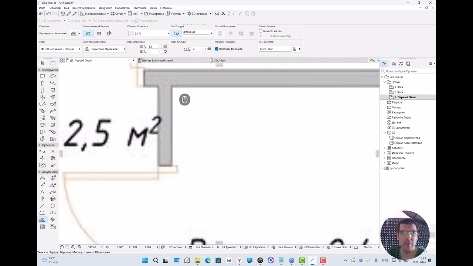The width and height of the screenshot is (473, 266).
Task: Select the Slab tool
Action: [53, 76]
